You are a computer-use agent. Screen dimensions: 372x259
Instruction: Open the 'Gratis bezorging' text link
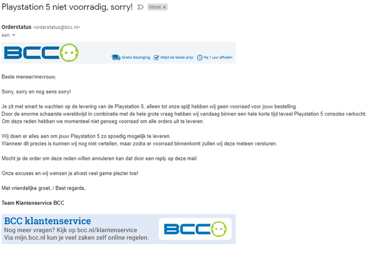pos(136,58)
